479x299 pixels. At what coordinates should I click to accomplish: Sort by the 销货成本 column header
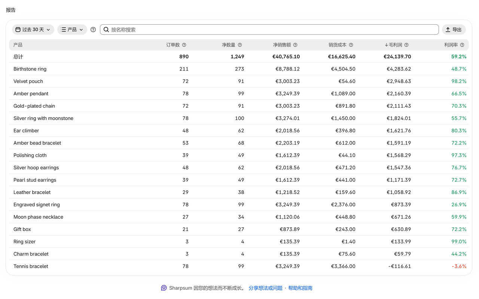[x=338, y=45]
